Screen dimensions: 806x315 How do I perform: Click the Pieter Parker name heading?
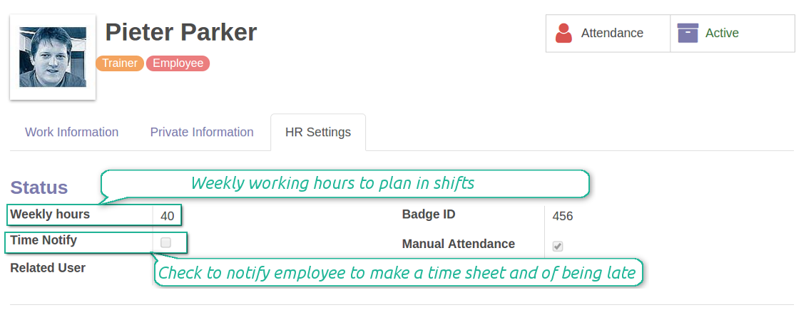181,32
